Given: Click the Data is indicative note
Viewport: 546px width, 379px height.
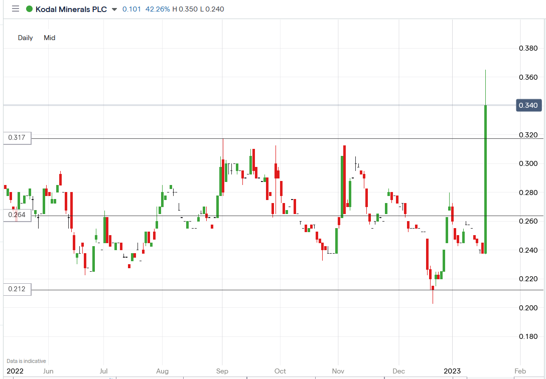Looking at the screenshot, I should 26,361.
